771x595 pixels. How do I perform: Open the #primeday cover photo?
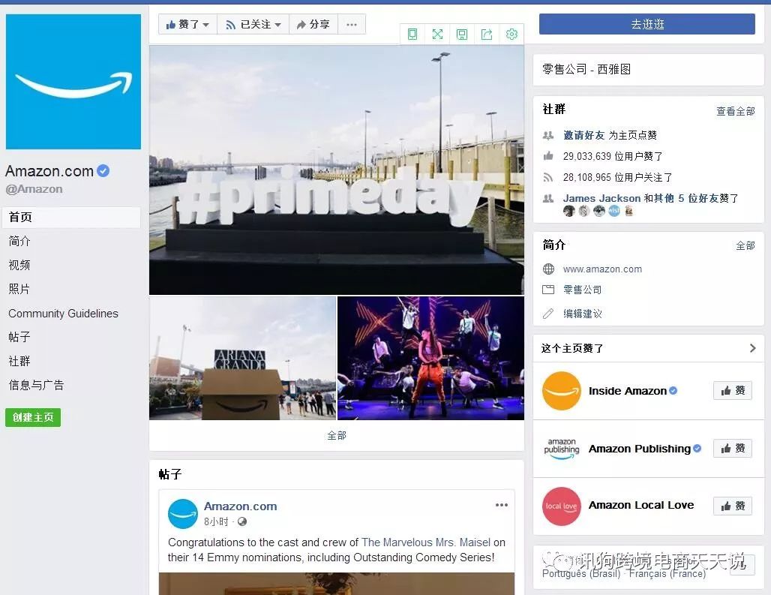pos(336,170)
